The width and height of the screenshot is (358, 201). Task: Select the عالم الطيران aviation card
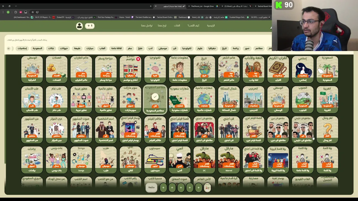[x=81, y=69]
